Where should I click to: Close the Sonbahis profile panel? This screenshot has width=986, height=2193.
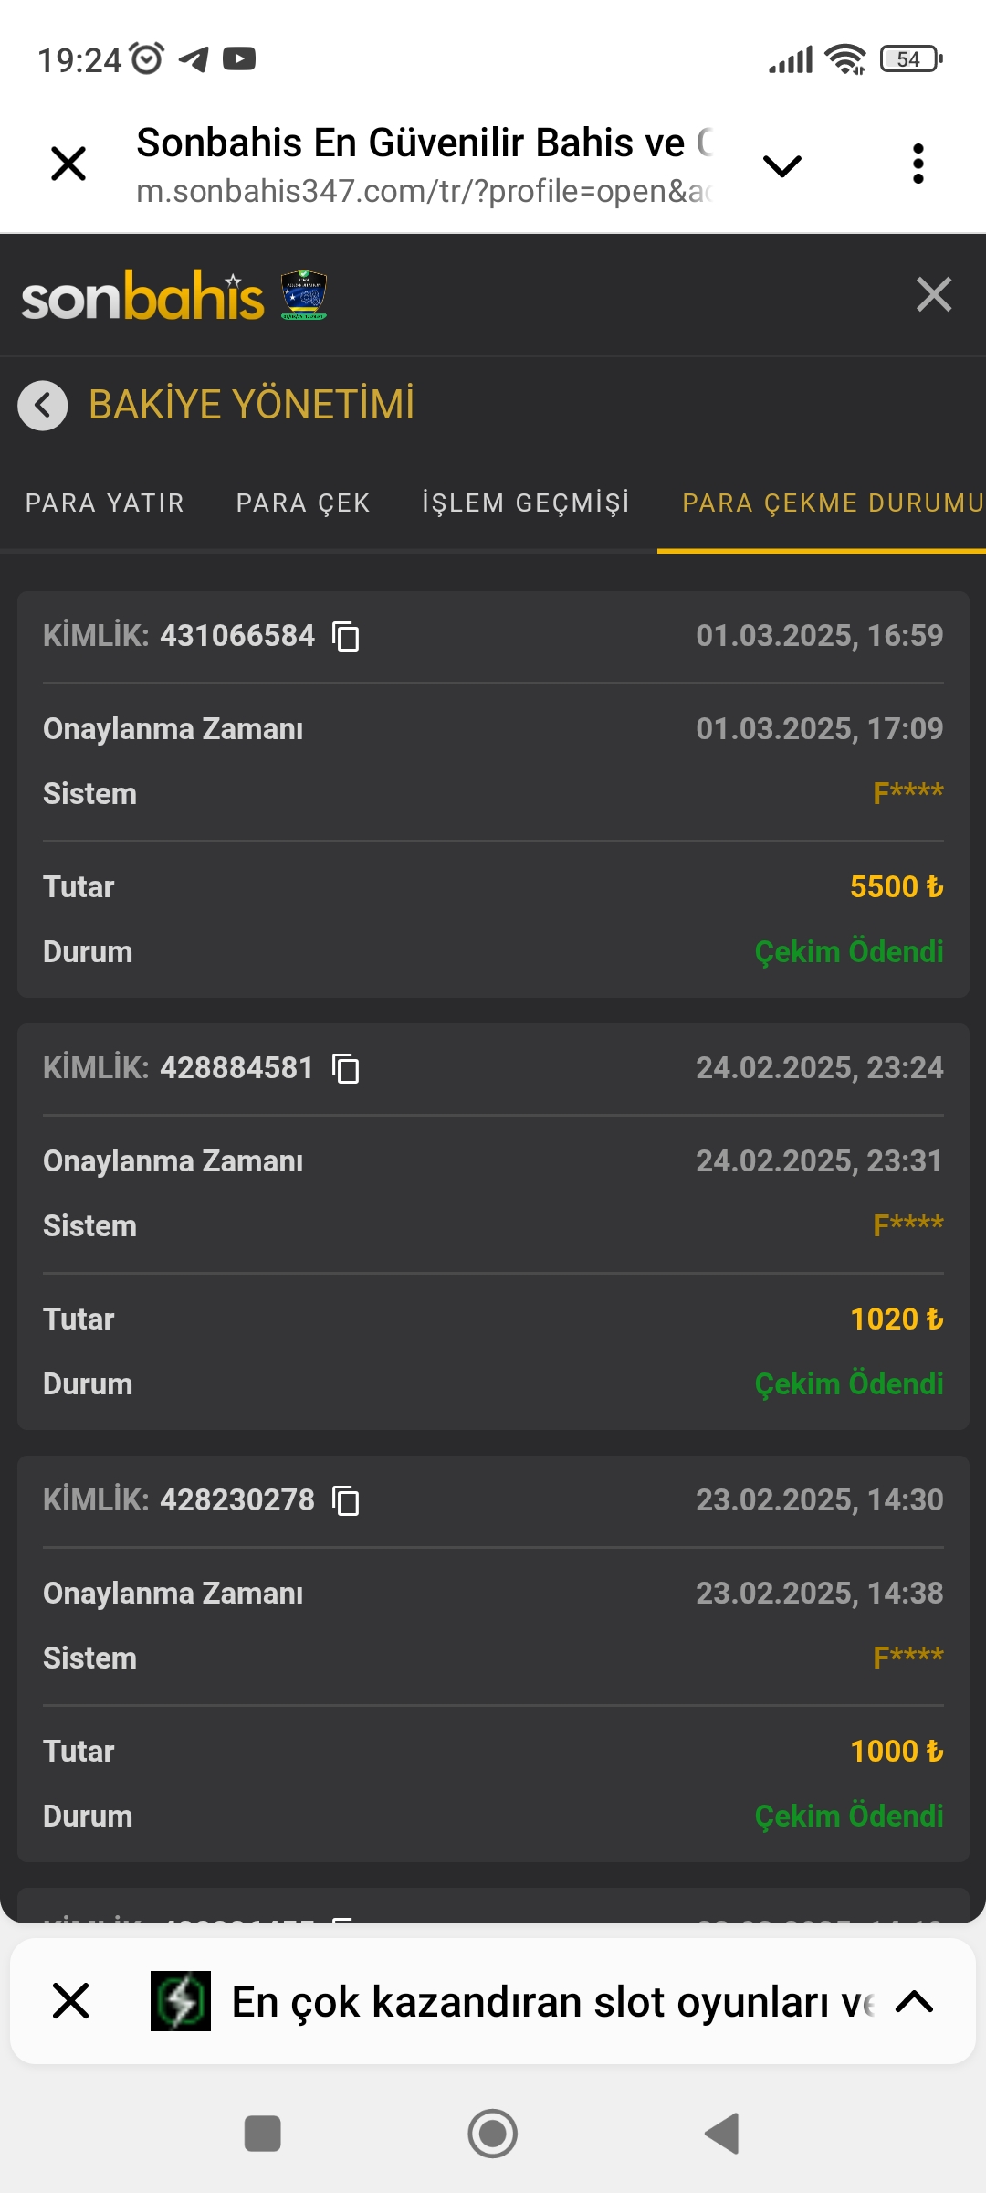click(933, 295)
